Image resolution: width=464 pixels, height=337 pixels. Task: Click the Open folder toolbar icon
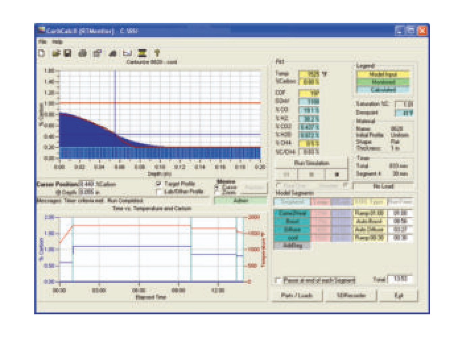[56, 53]
